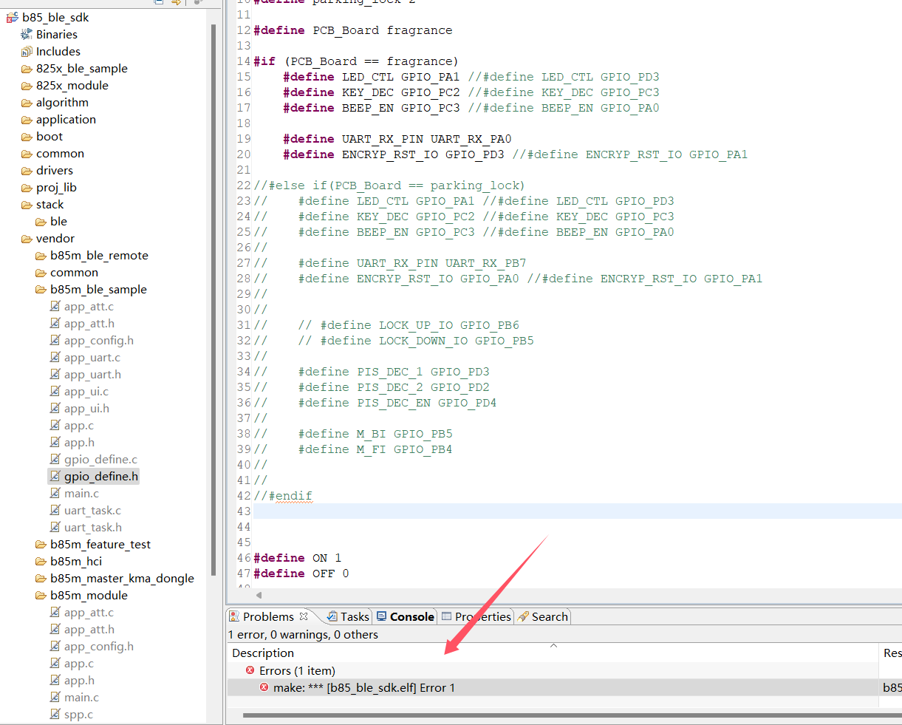The height and width of the screenshot is (725, 902).
Task: Click the gpio_define.c file icon
Action: (x=55, y=459)
